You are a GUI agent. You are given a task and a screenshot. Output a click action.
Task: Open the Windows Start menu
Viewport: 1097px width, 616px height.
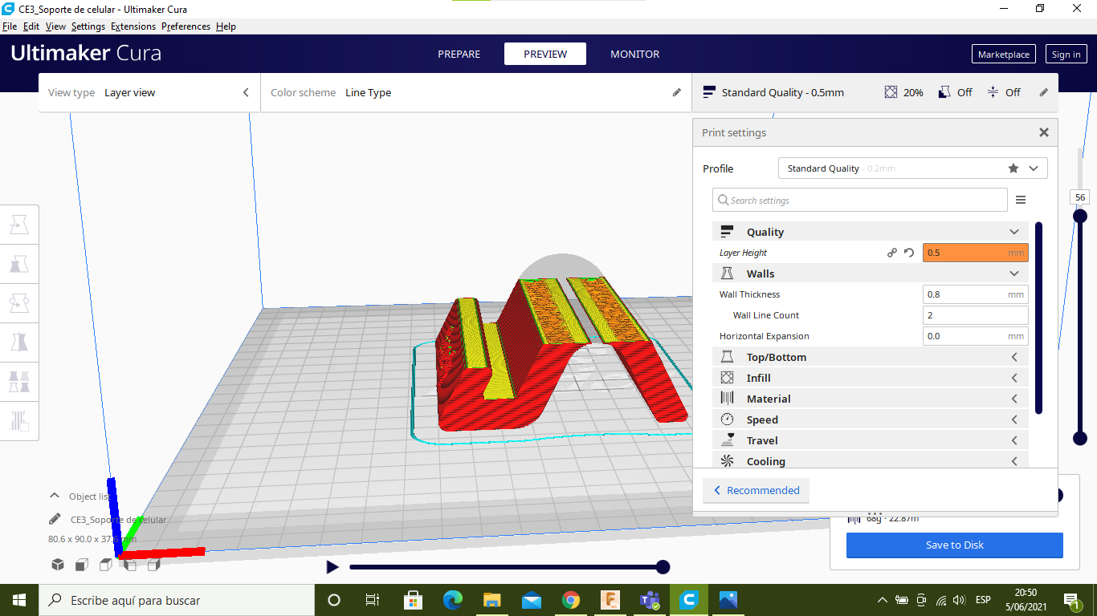19,600
